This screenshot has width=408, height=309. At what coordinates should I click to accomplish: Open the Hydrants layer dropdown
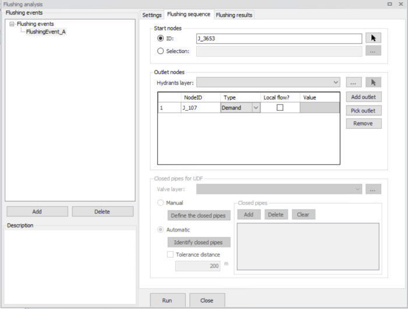point(336,83)
